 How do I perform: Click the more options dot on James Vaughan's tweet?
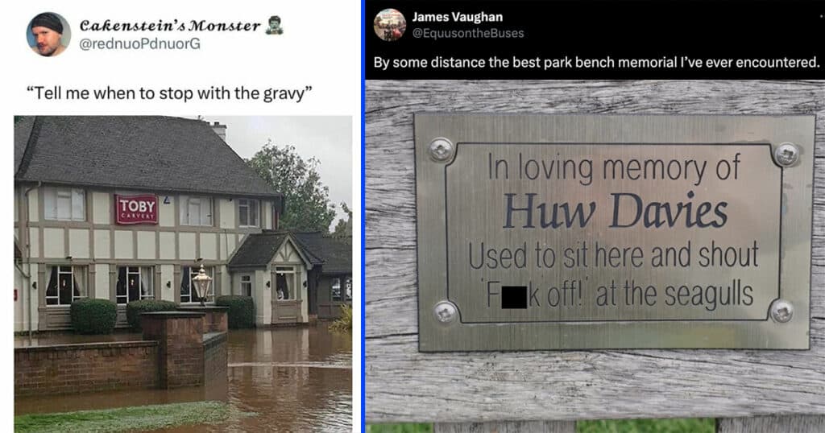click(821, 16)
